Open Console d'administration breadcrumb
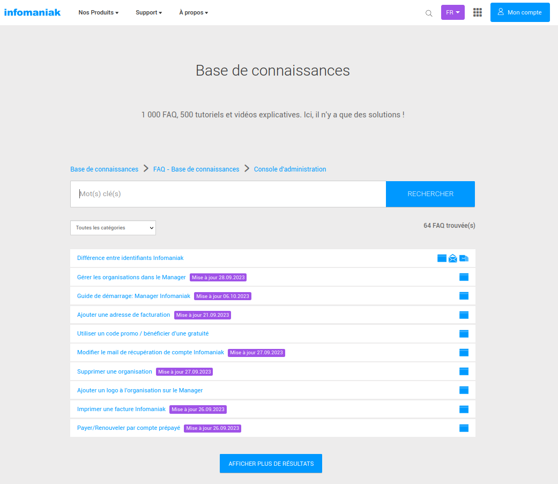 [290, 169]
